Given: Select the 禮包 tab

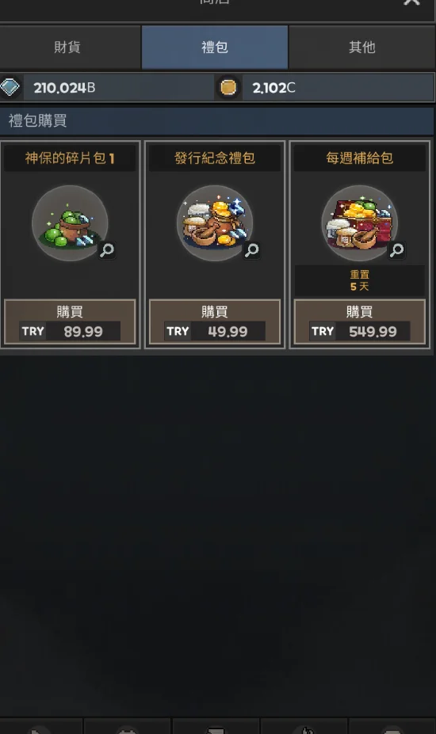Looking at the screenshot, I should click(215, 47).
